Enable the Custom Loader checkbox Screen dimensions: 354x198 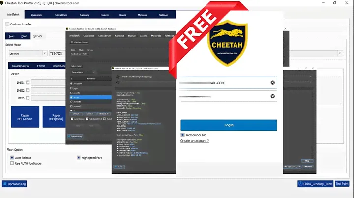(7, 24)
